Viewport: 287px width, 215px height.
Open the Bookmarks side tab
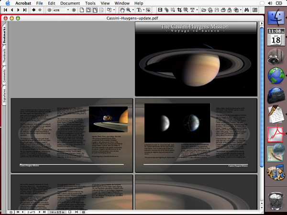[x=4, y=35]
